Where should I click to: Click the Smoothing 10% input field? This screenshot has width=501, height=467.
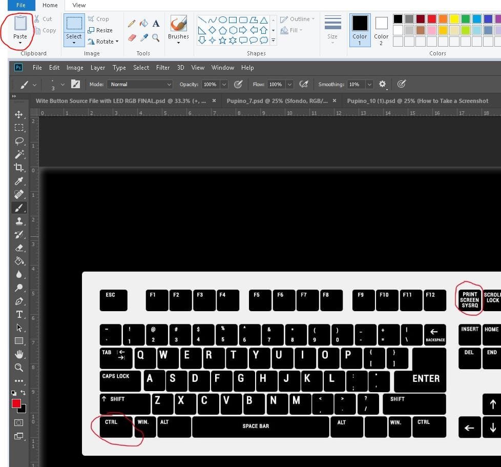pos(356,85)
